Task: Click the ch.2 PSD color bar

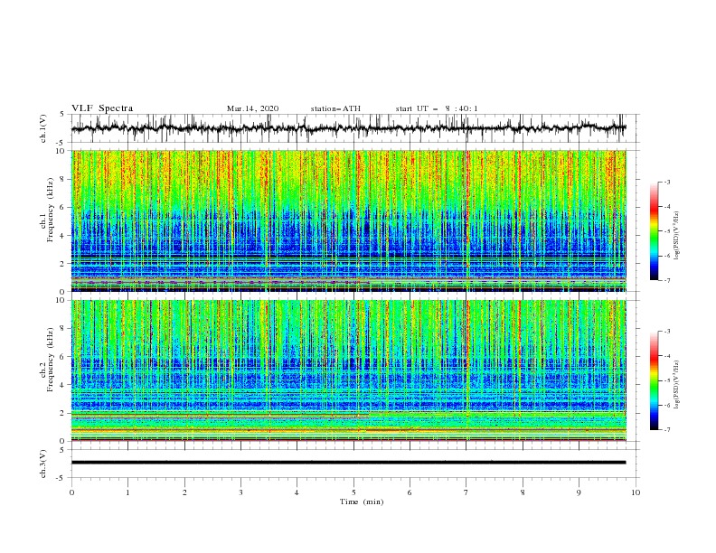Action: pos(654,380)
